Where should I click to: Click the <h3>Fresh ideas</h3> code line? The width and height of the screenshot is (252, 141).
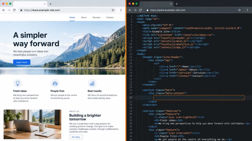click(x=168, y=120)
